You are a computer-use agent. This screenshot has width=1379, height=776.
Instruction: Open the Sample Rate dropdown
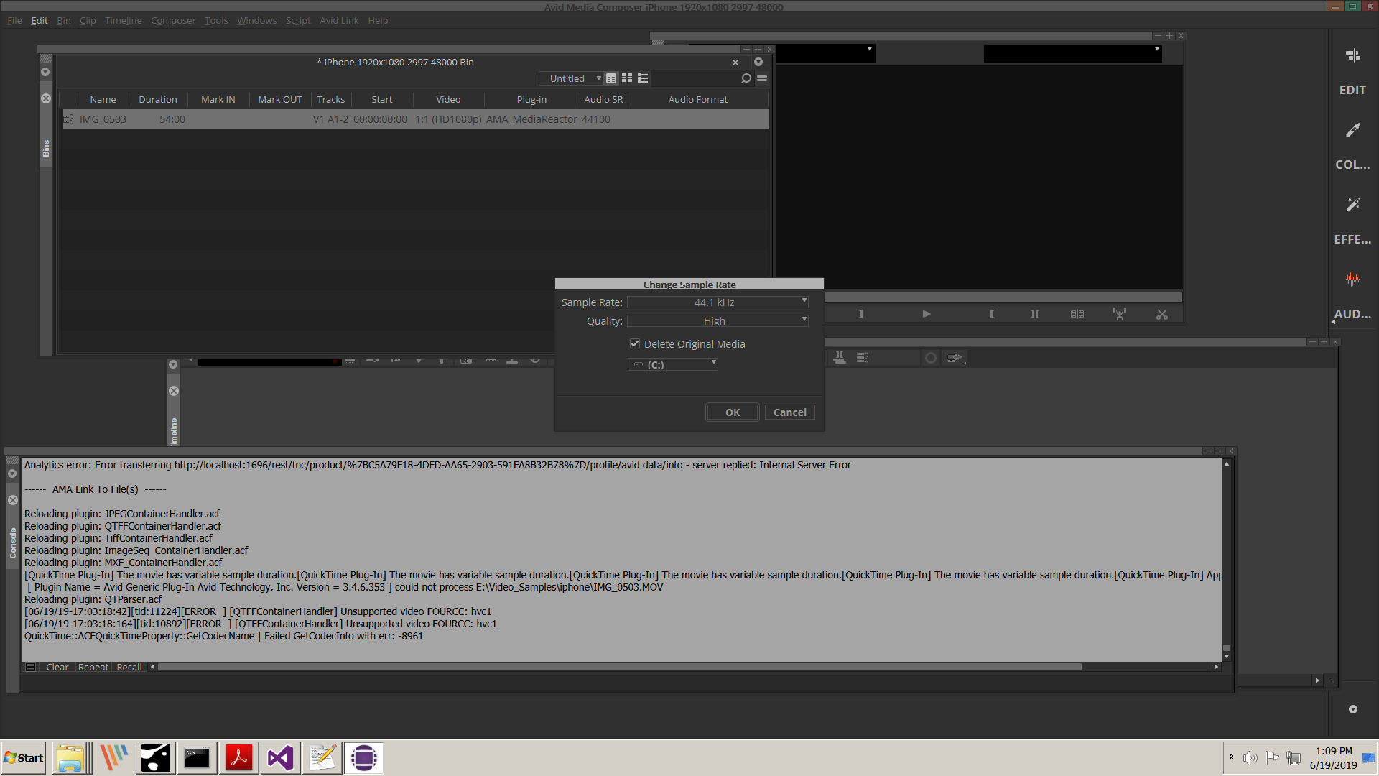pos(718,302)
